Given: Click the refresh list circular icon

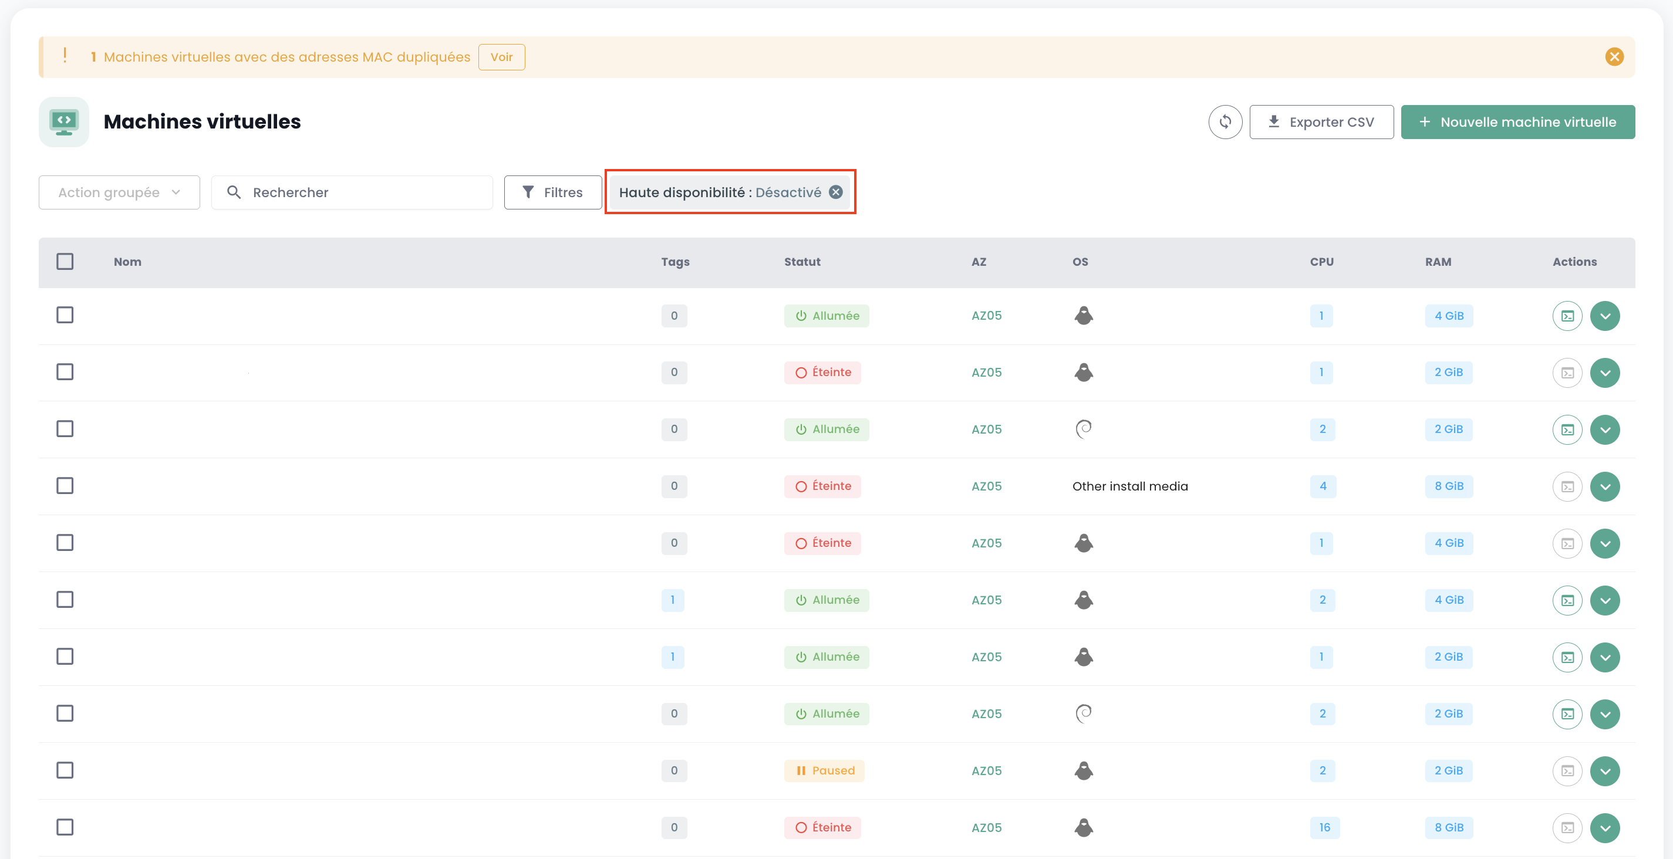Looking at the screenshot, I should (x=1225, y=122).
